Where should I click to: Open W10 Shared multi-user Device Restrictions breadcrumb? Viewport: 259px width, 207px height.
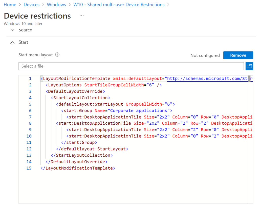pos(119,5)
